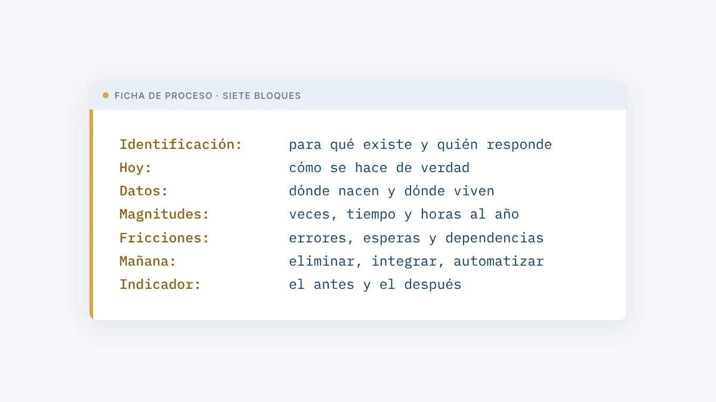This screenshot has height=402, width=716.
Task: Select the 'Identificación:' label
Action: (x=181, y=145)
